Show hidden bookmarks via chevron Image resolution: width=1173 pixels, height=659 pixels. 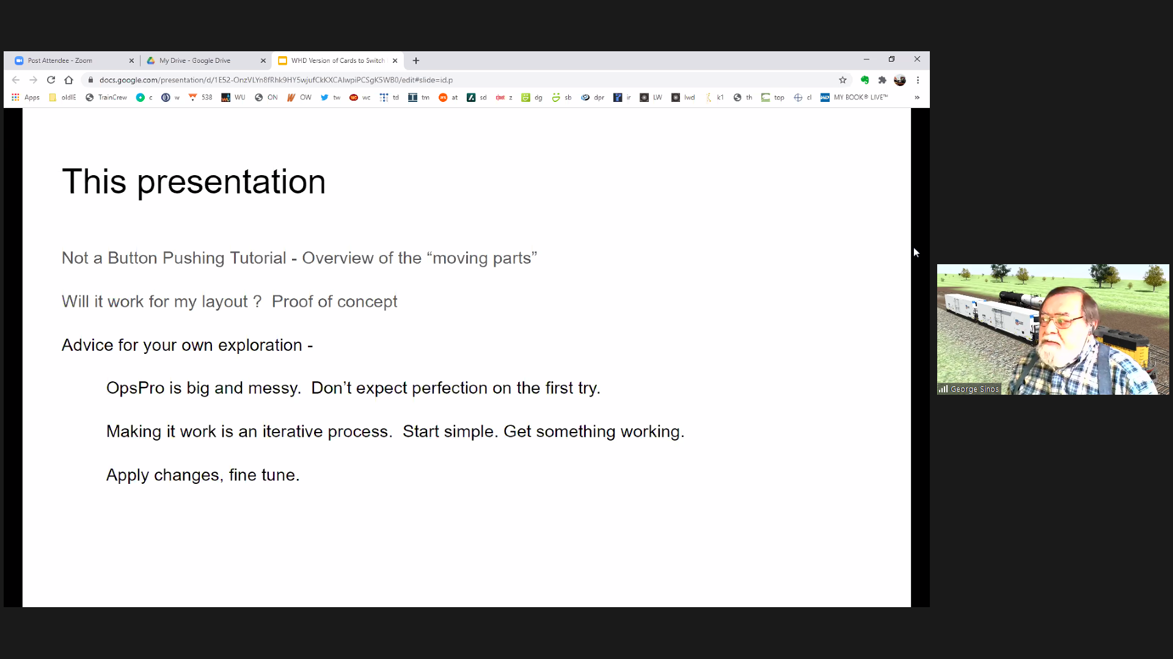click(x=917, y=98)
